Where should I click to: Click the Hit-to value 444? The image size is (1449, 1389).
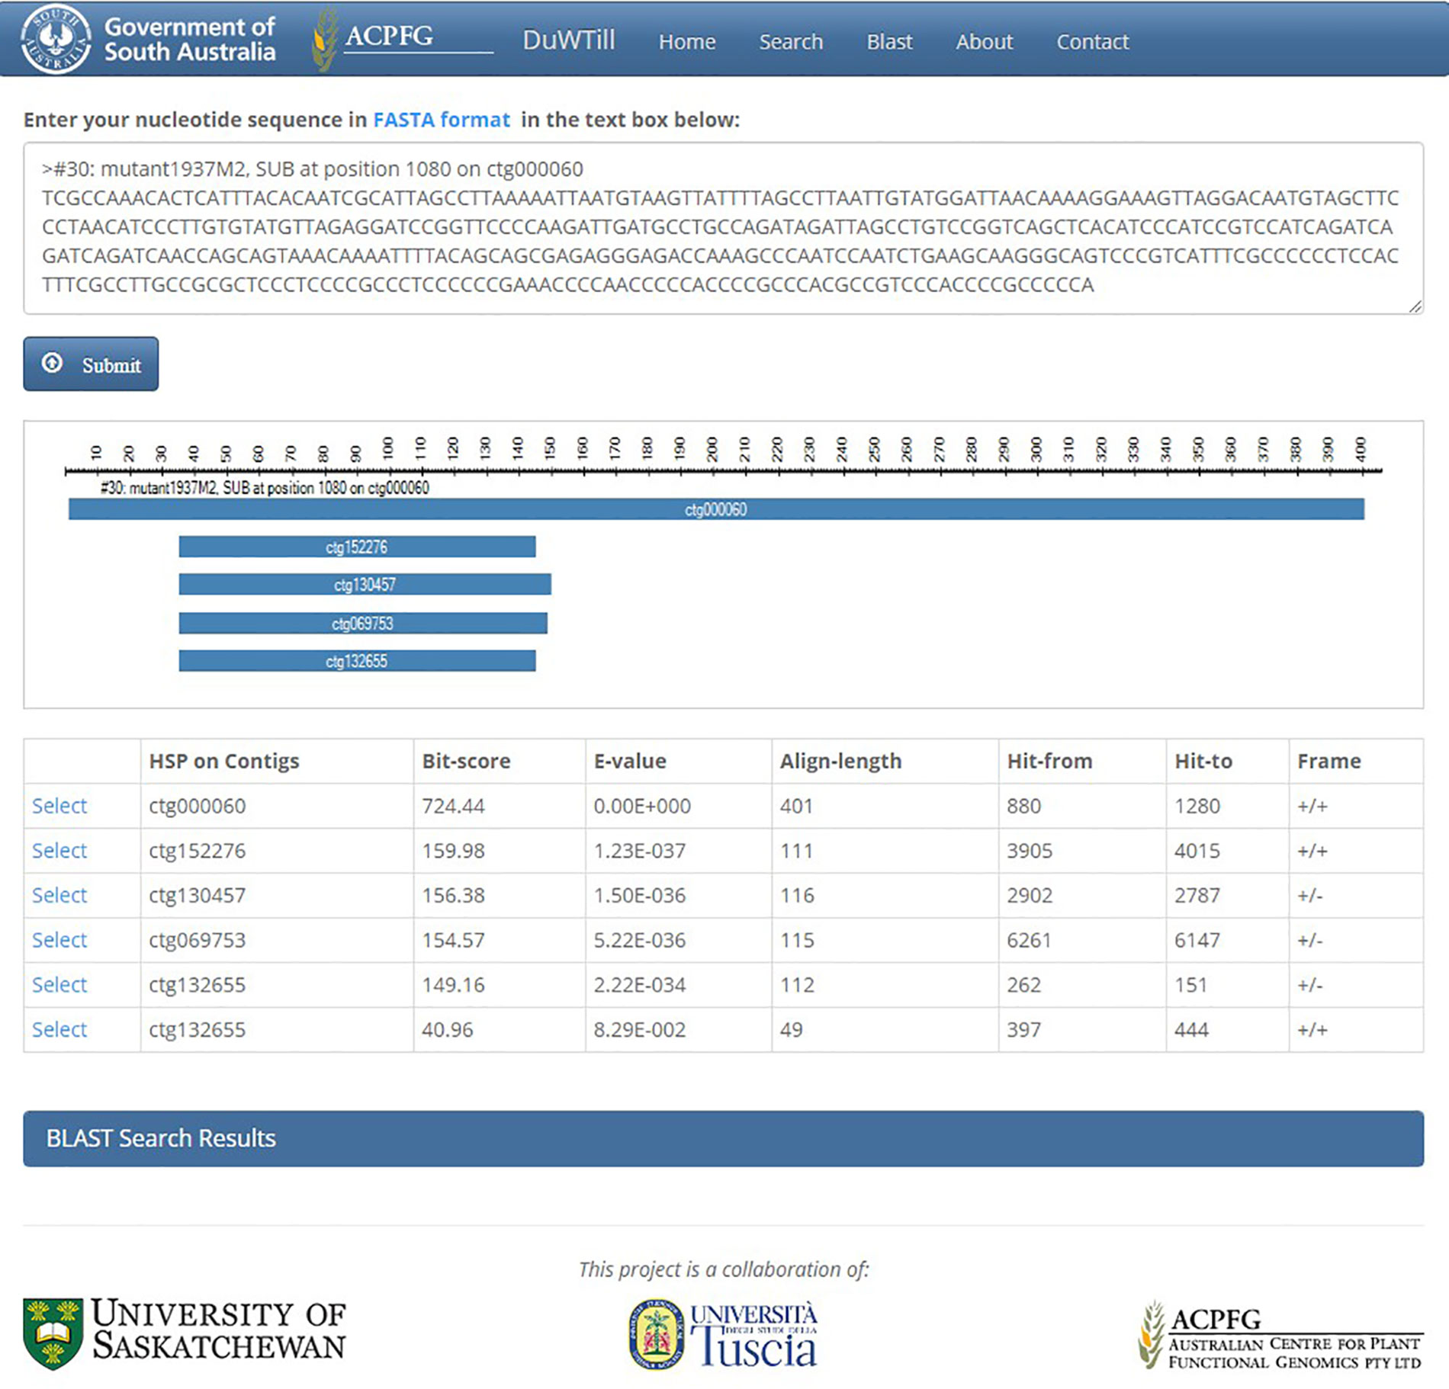tap(1191, 1029)
